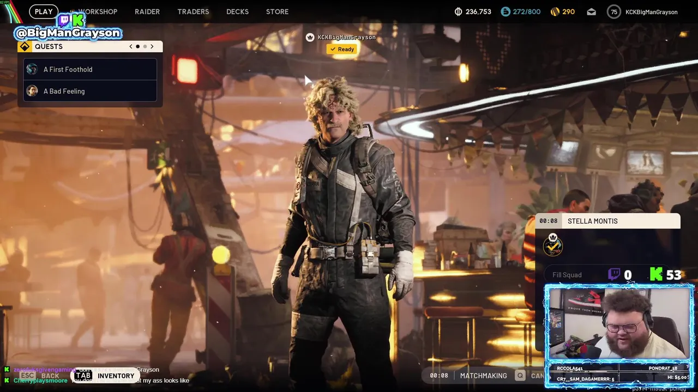Click the coin currency icon beside 236,753
Viewport: 698px width, 392px height.
(458, 11)
